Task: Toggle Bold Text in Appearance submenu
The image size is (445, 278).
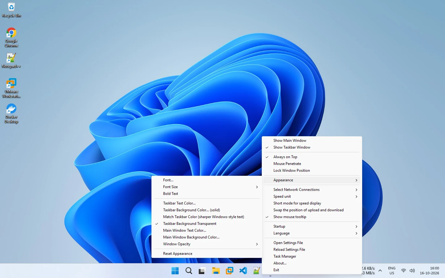Action: pos(206,194)
